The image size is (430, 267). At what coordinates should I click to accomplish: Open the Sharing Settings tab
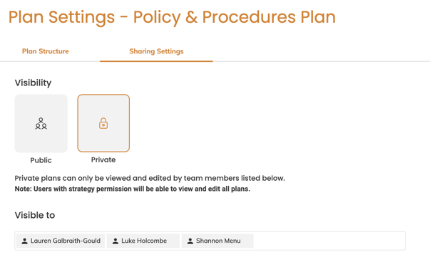click(156, 51)
